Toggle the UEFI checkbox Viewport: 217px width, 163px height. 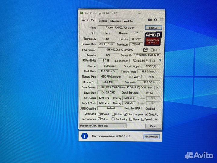(x=152, y=50)
